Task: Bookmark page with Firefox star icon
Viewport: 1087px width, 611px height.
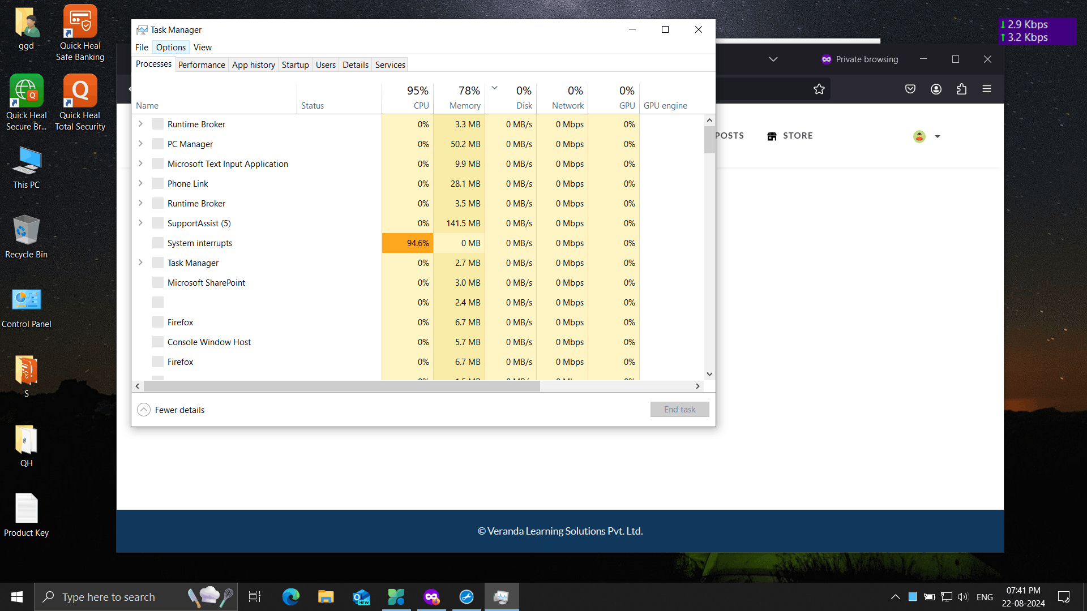Action: tap(819, 89)
